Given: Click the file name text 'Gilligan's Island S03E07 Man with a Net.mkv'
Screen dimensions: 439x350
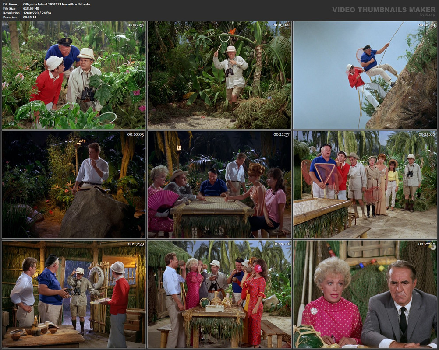Looking at the screenshot, I should click(57, 4).
